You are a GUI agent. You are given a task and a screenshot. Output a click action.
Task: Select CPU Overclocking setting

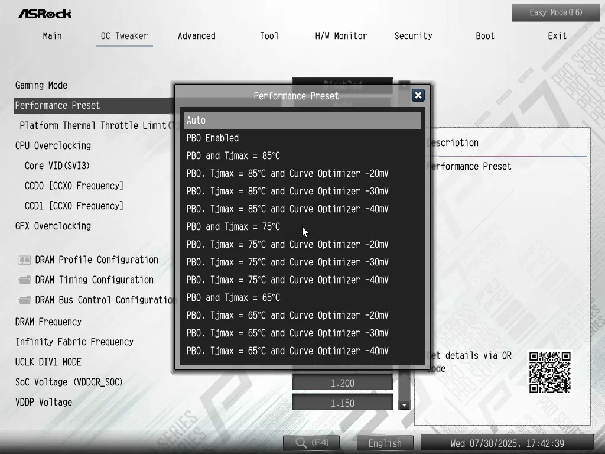53,145
